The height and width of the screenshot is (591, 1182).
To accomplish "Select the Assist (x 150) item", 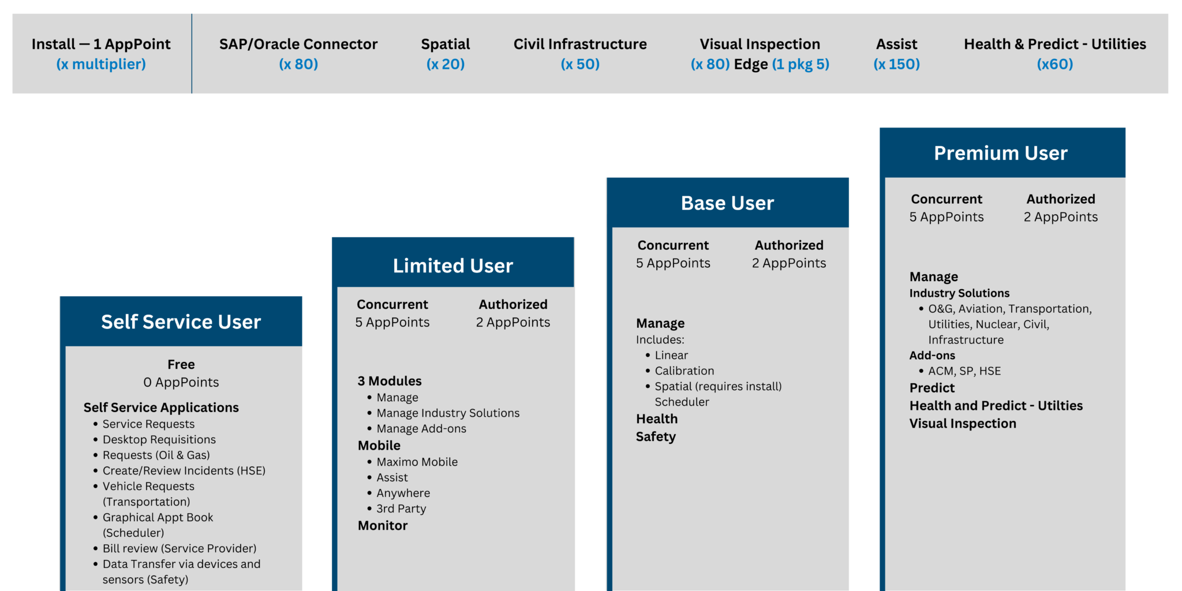I will coord(896,53).
